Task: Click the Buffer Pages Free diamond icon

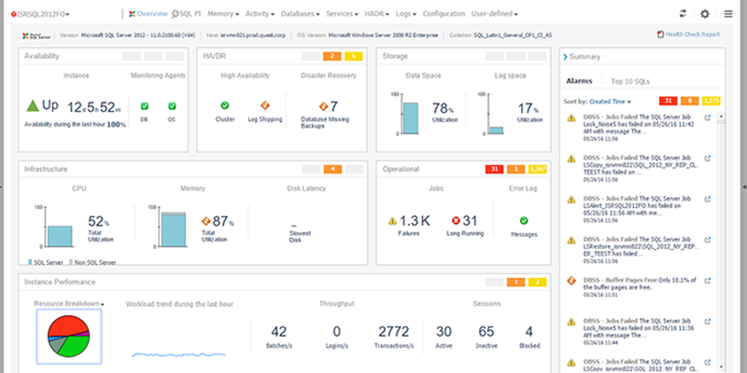Action: (571, 281)
